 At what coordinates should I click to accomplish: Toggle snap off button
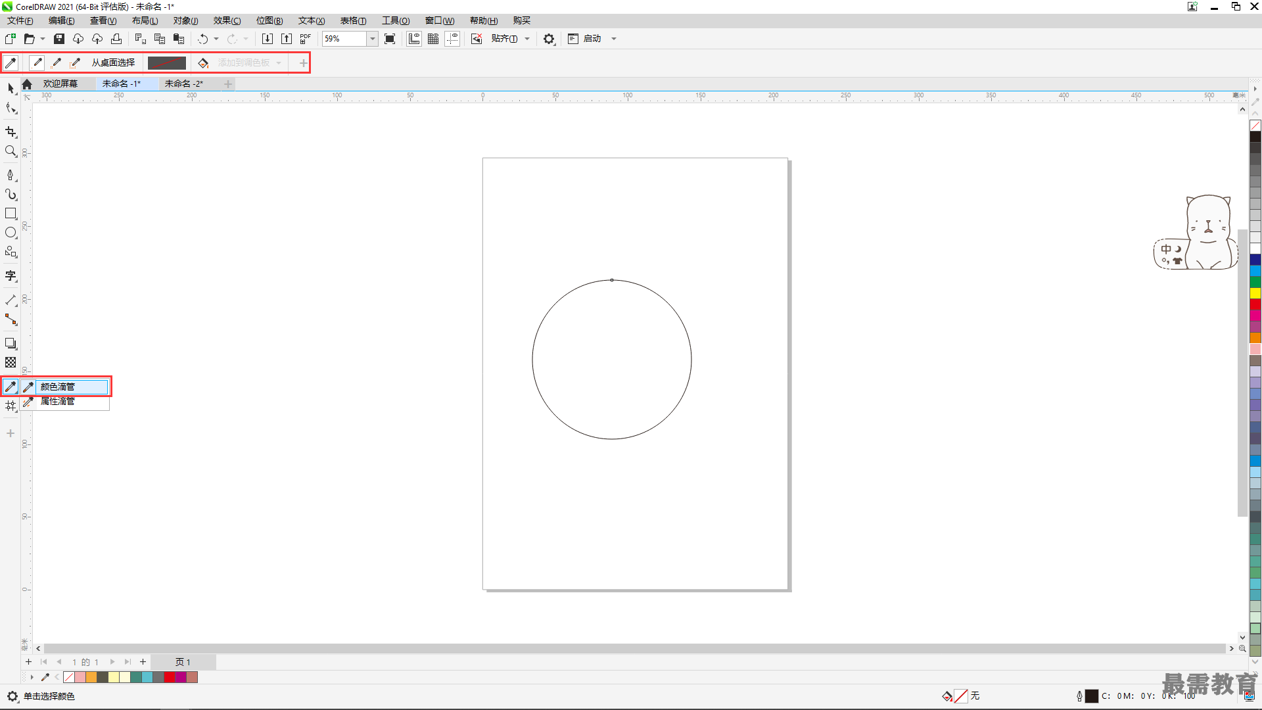pyautogui.click(x=477, y=39)
